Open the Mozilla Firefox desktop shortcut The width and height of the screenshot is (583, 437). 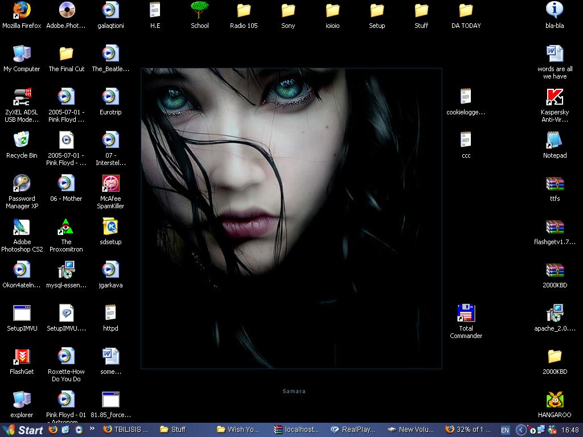(x=22, y=10)
